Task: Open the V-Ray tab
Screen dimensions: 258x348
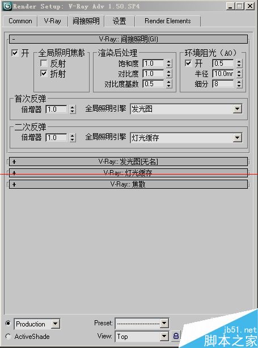Action: click(53, 21)
